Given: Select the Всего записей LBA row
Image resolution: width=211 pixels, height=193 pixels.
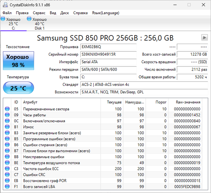Looking at the screenshot, I should 103,186.
